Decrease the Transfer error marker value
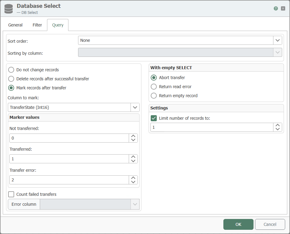 (133, 182)
